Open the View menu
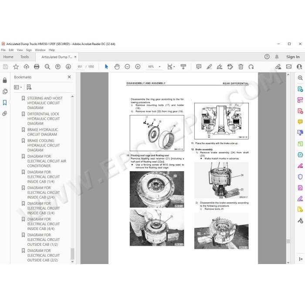 pos(20,50)
